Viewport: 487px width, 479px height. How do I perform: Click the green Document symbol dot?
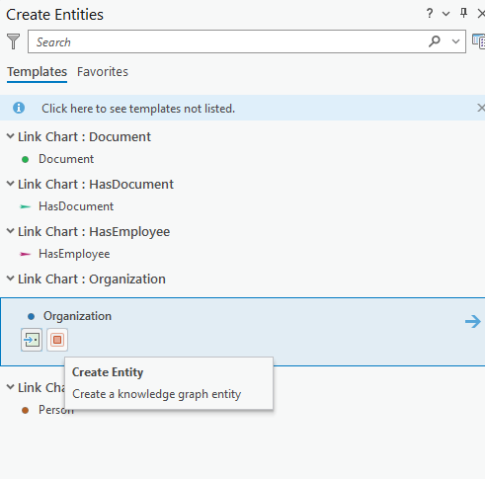pyautogui.click(x=25, y=160)
